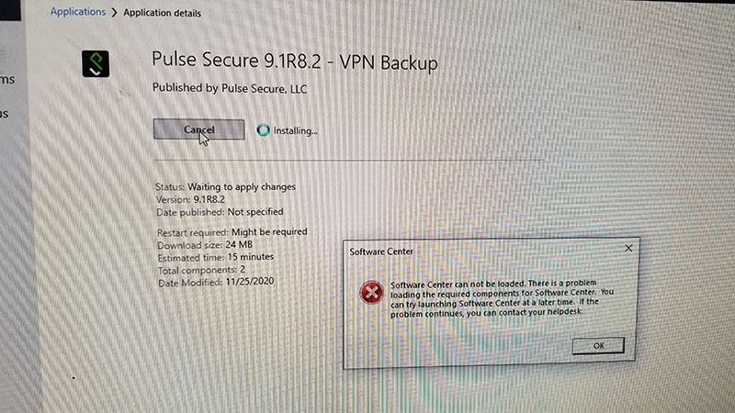Click the Software Center dialog title bar
Screen dimensions: 735x413
(x=483, y=251)
